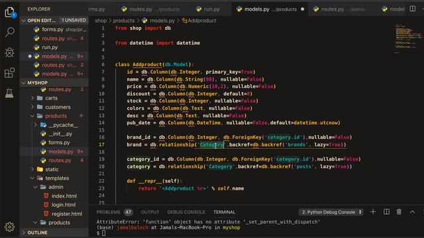Select the models.py products tab
Image resolution: width=424 pixels, height=238 pixels.
pyautogui.click(x=270, y=9)
